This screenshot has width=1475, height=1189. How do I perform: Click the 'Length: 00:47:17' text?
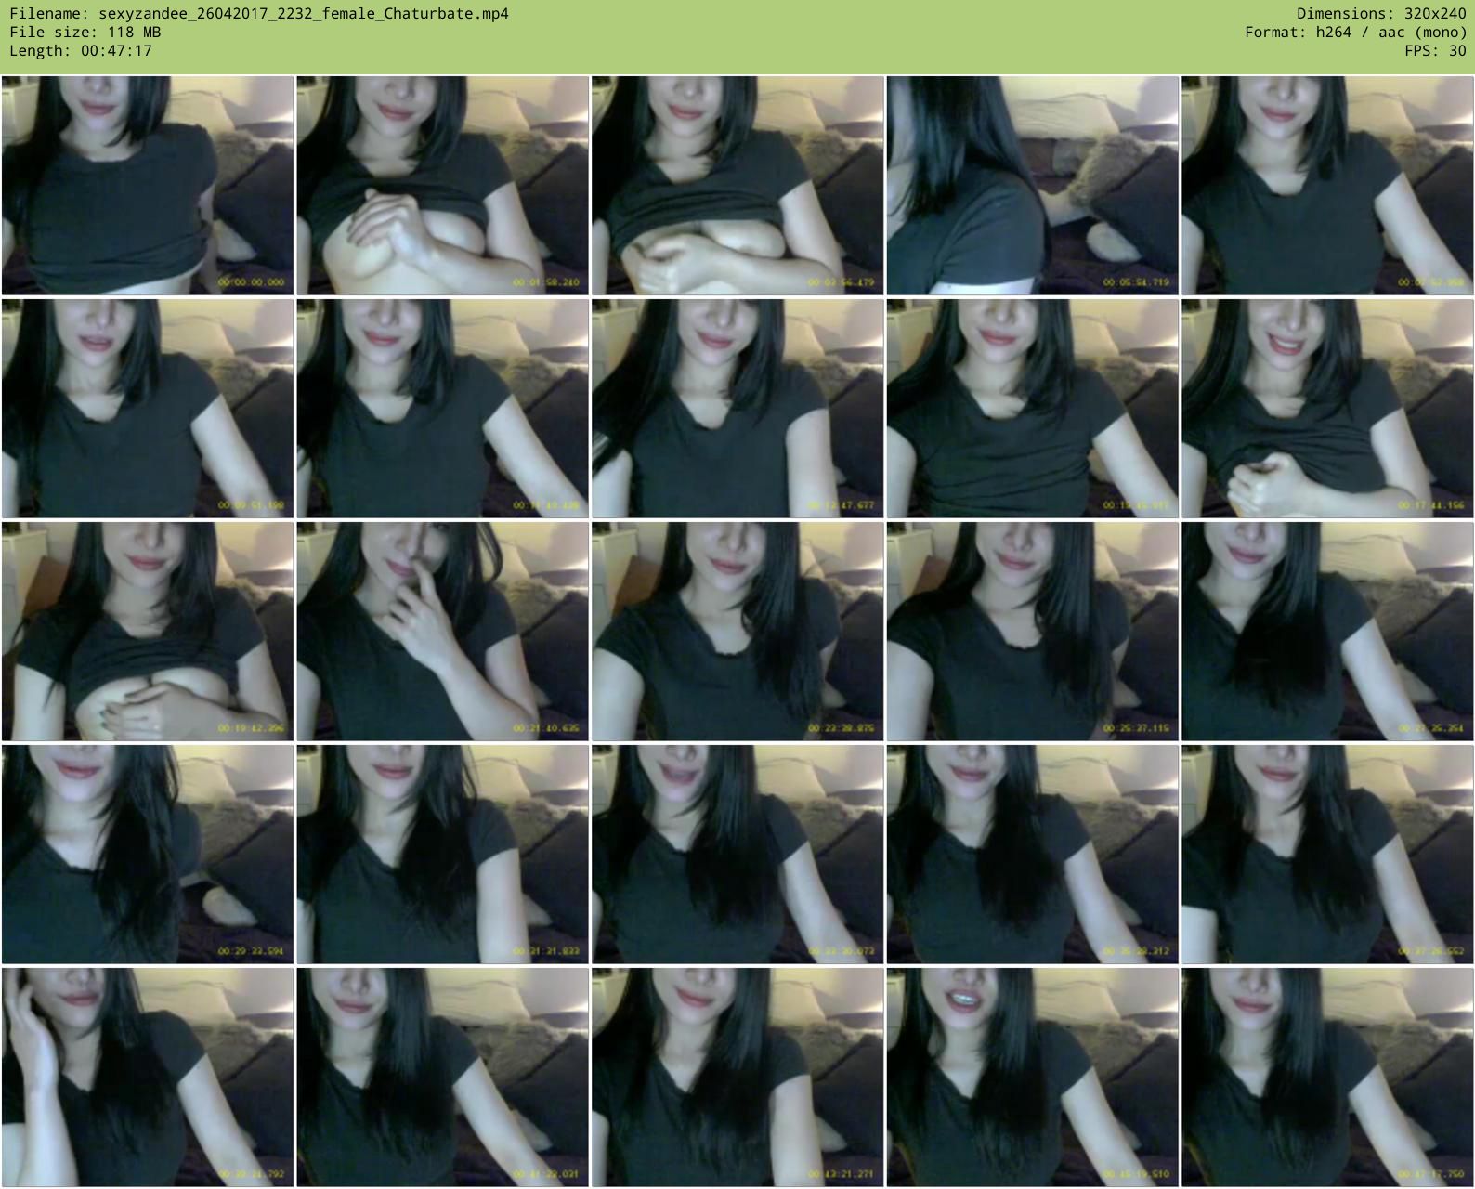pos(81,51)
